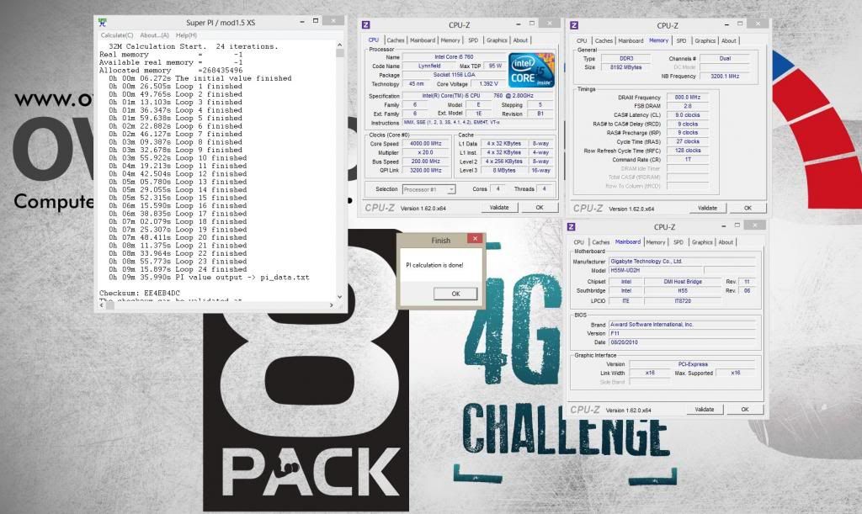Select Caches tab in the CPU-Z memory window
Viewport: 862px width, 514px height.
[x=604, y=40]
